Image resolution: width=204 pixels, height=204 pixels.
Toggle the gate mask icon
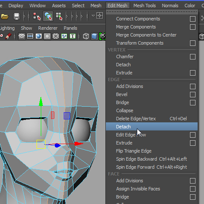(x=47, y=36)
